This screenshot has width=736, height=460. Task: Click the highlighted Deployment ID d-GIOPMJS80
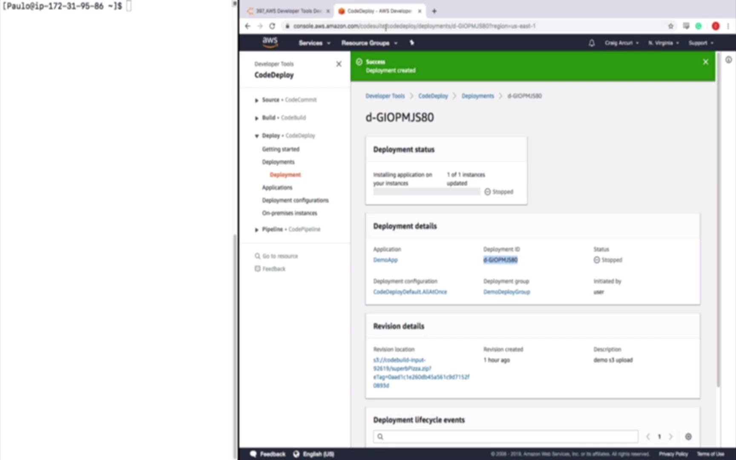[500, 260]
